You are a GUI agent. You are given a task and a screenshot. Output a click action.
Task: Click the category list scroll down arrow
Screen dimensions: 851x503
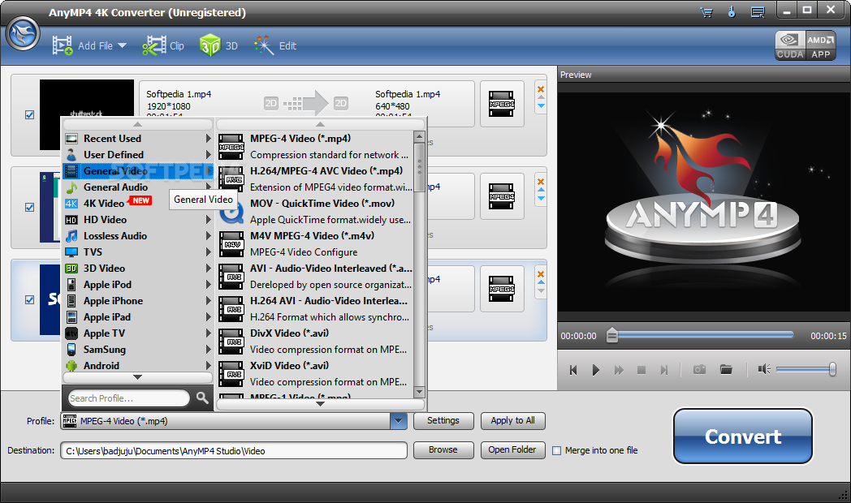(138, 376)
